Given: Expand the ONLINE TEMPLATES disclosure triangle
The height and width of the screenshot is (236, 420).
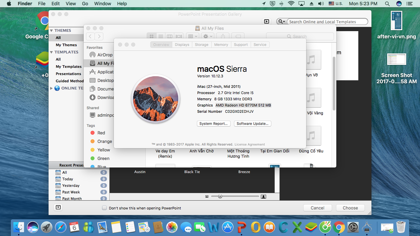Looking at the screenshot, I should (x=52, y=88).
